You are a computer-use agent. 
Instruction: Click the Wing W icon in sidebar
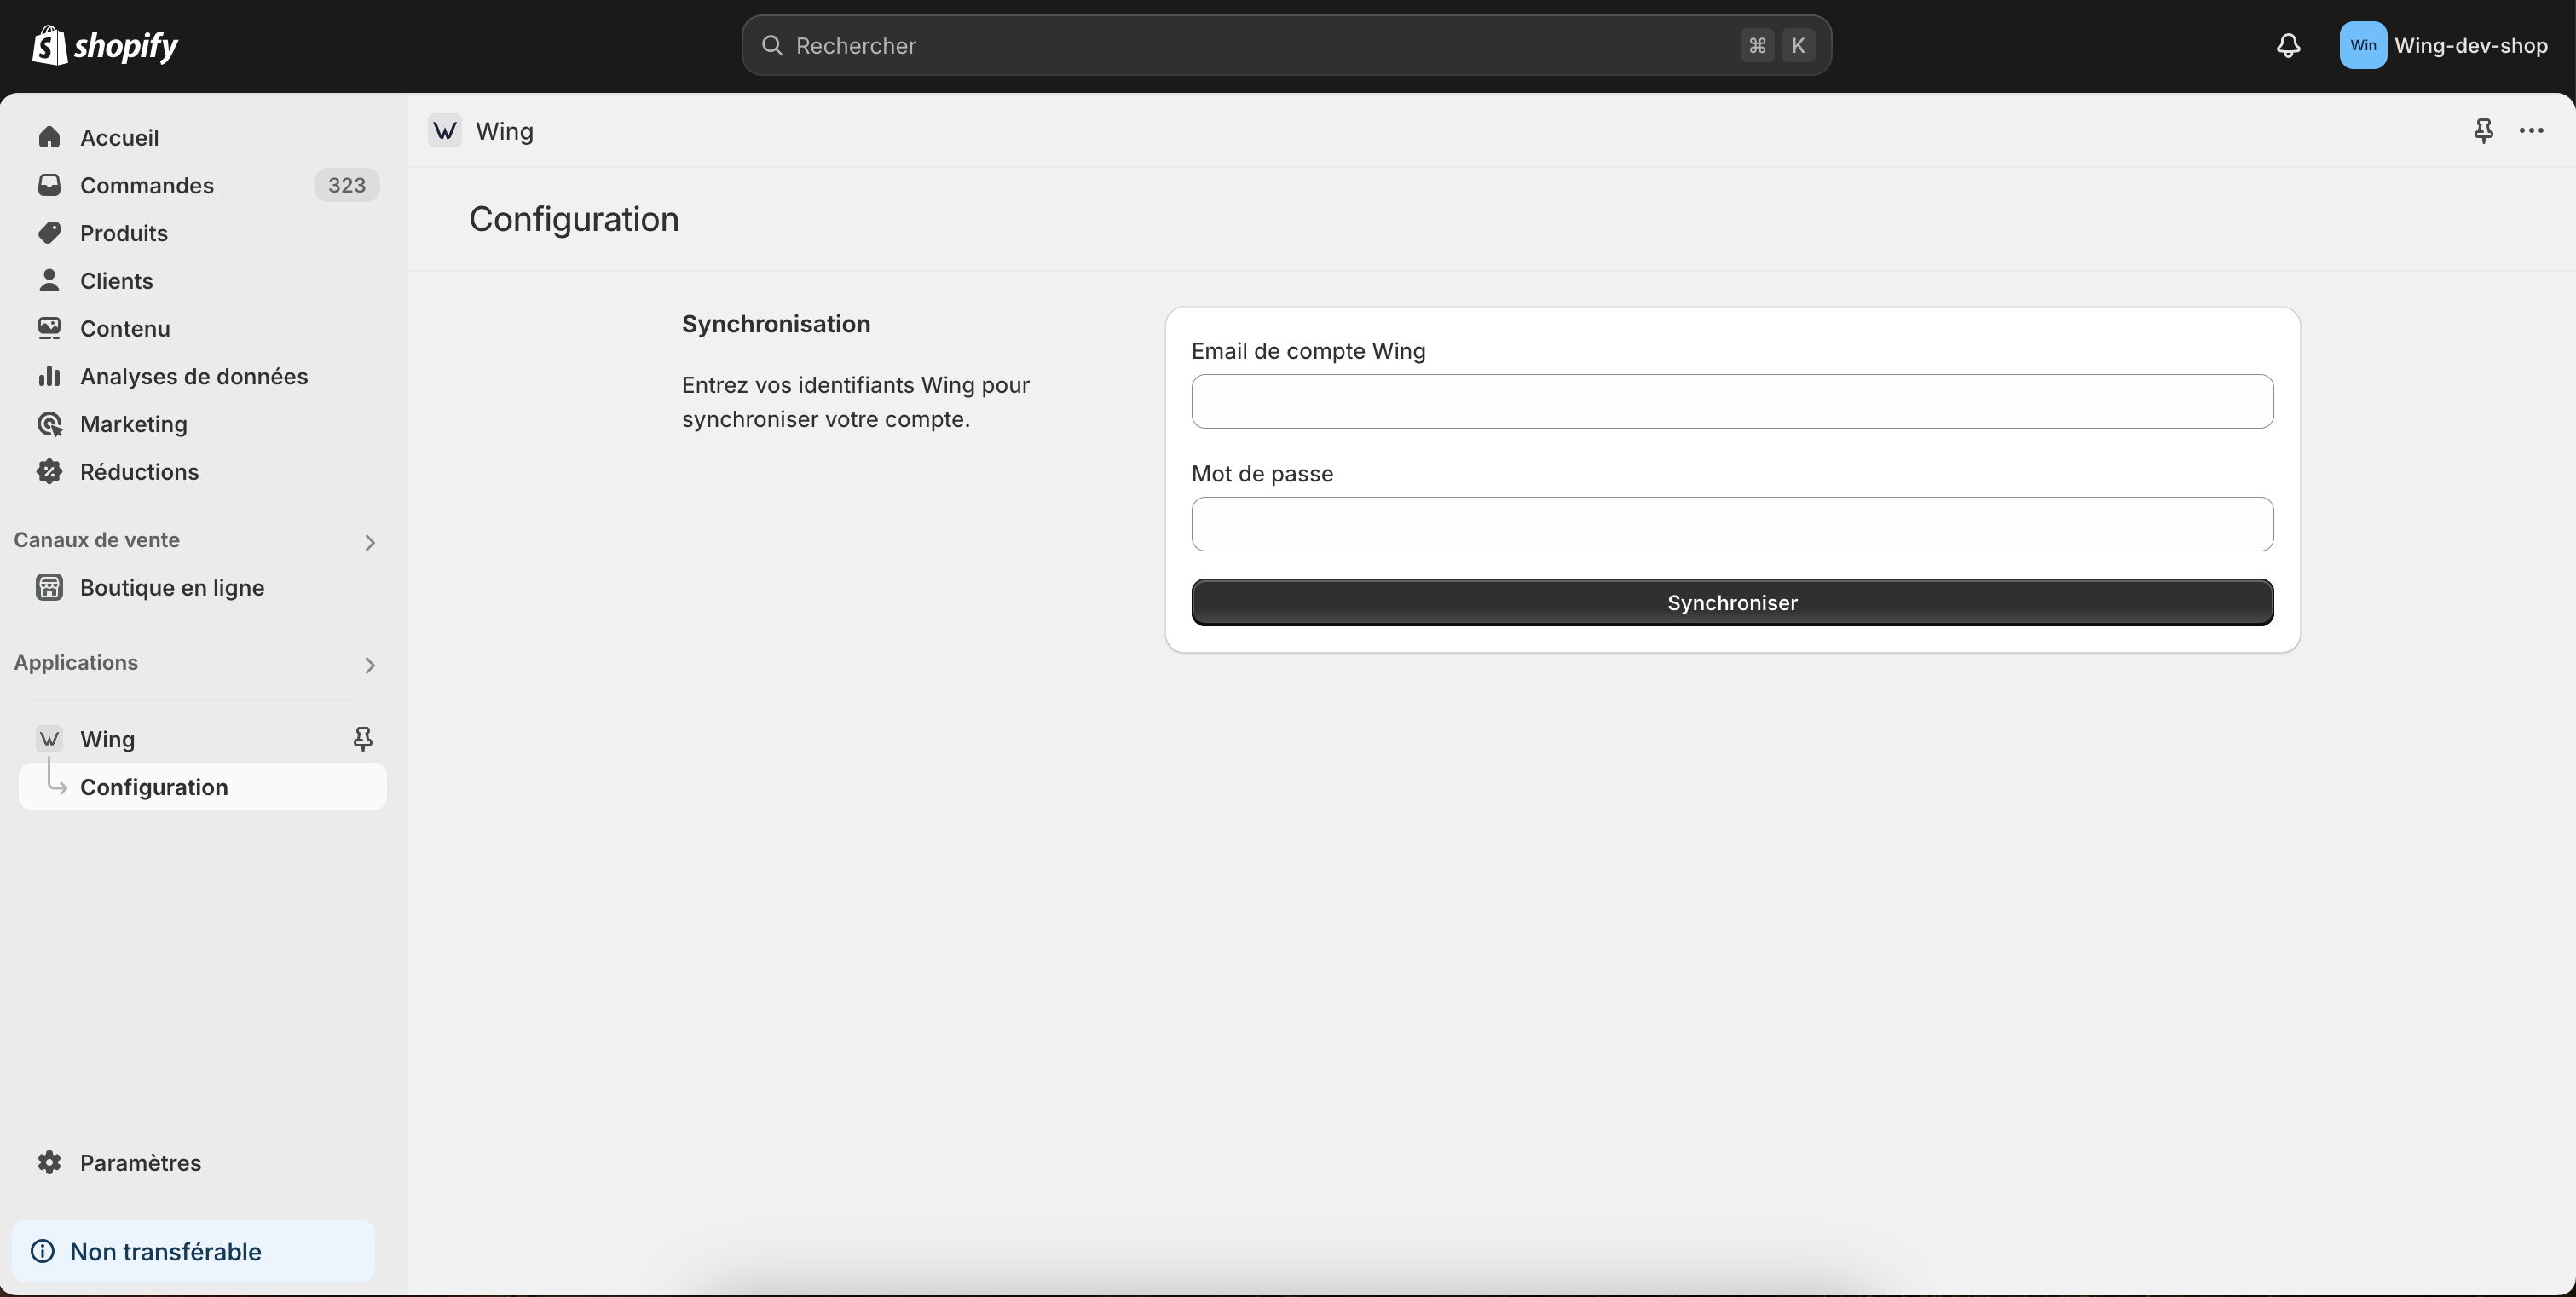coord(49,739)
